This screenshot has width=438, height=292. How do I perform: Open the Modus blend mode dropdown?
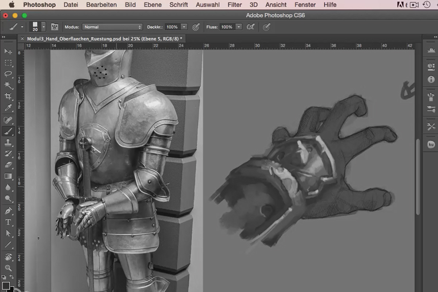pos(112,27)
